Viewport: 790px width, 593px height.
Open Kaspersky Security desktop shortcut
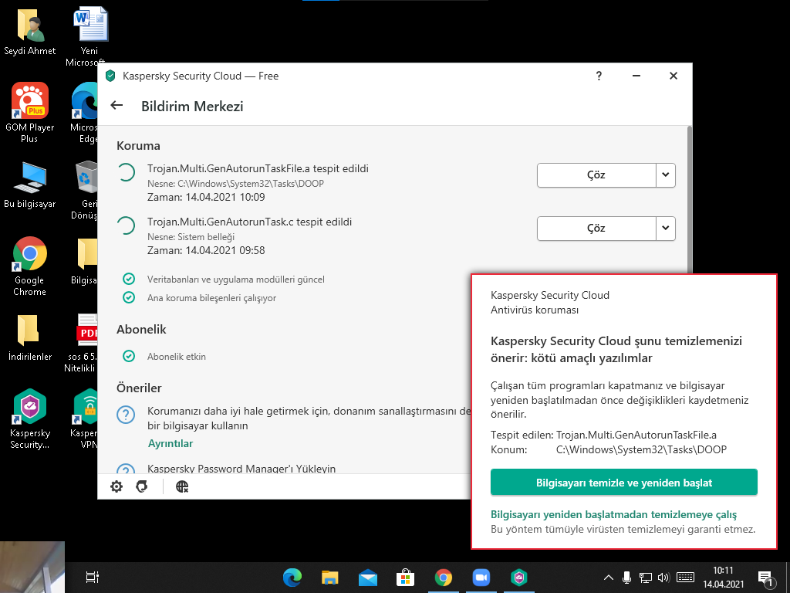click(30, 418)
